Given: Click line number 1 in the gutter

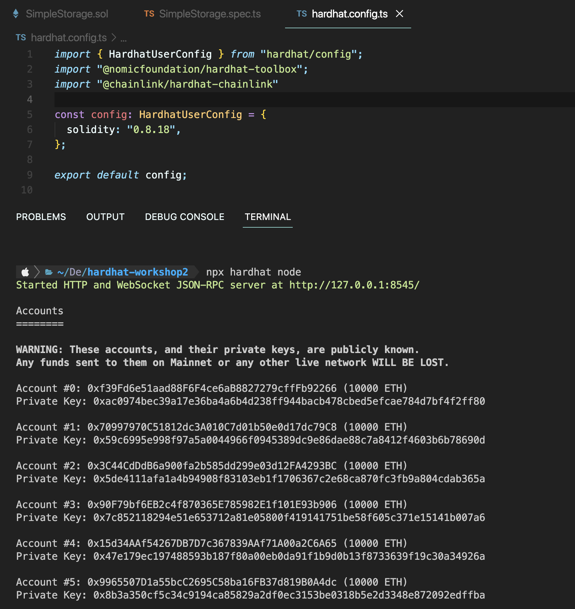Looking at the screenshot, I should 30,54.
